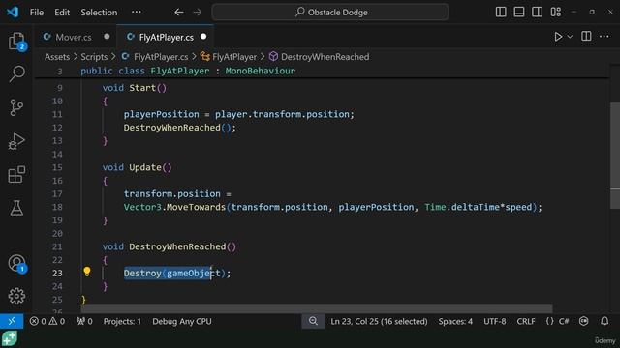The image size is (620, 348).
Task: Switch to the FlyAtPlayer.cs tab
Action: 166,37
